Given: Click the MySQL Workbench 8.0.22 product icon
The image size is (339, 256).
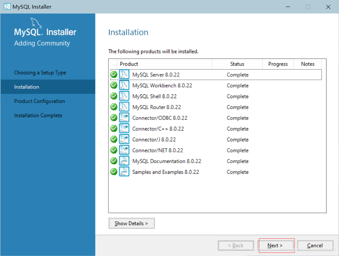Looking at the screenshot, I should click(124, 85).
